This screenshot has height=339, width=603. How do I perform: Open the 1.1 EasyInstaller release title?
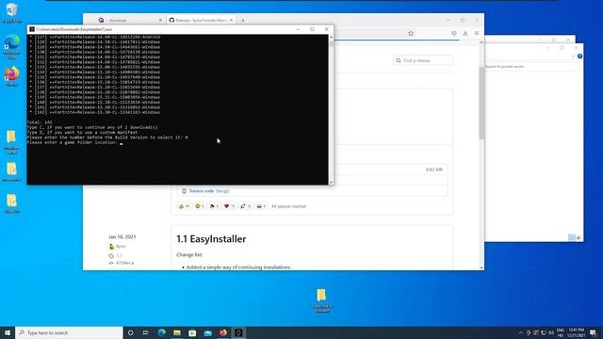pyautogui.click(x=211, y=239)
